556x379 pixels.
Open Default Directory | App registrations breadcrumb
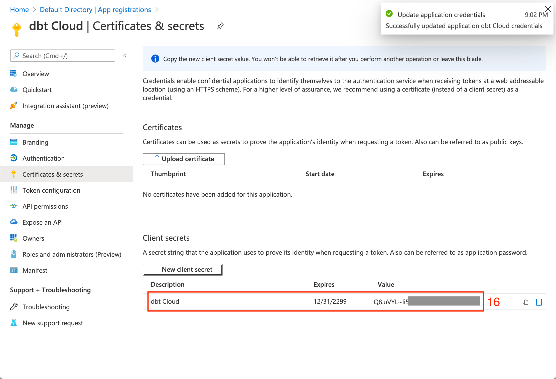click(95, 10)
